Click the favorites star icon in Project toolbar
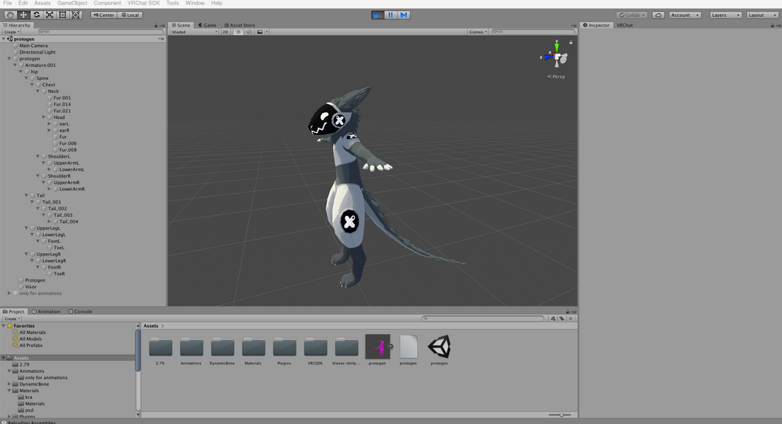 571,318
